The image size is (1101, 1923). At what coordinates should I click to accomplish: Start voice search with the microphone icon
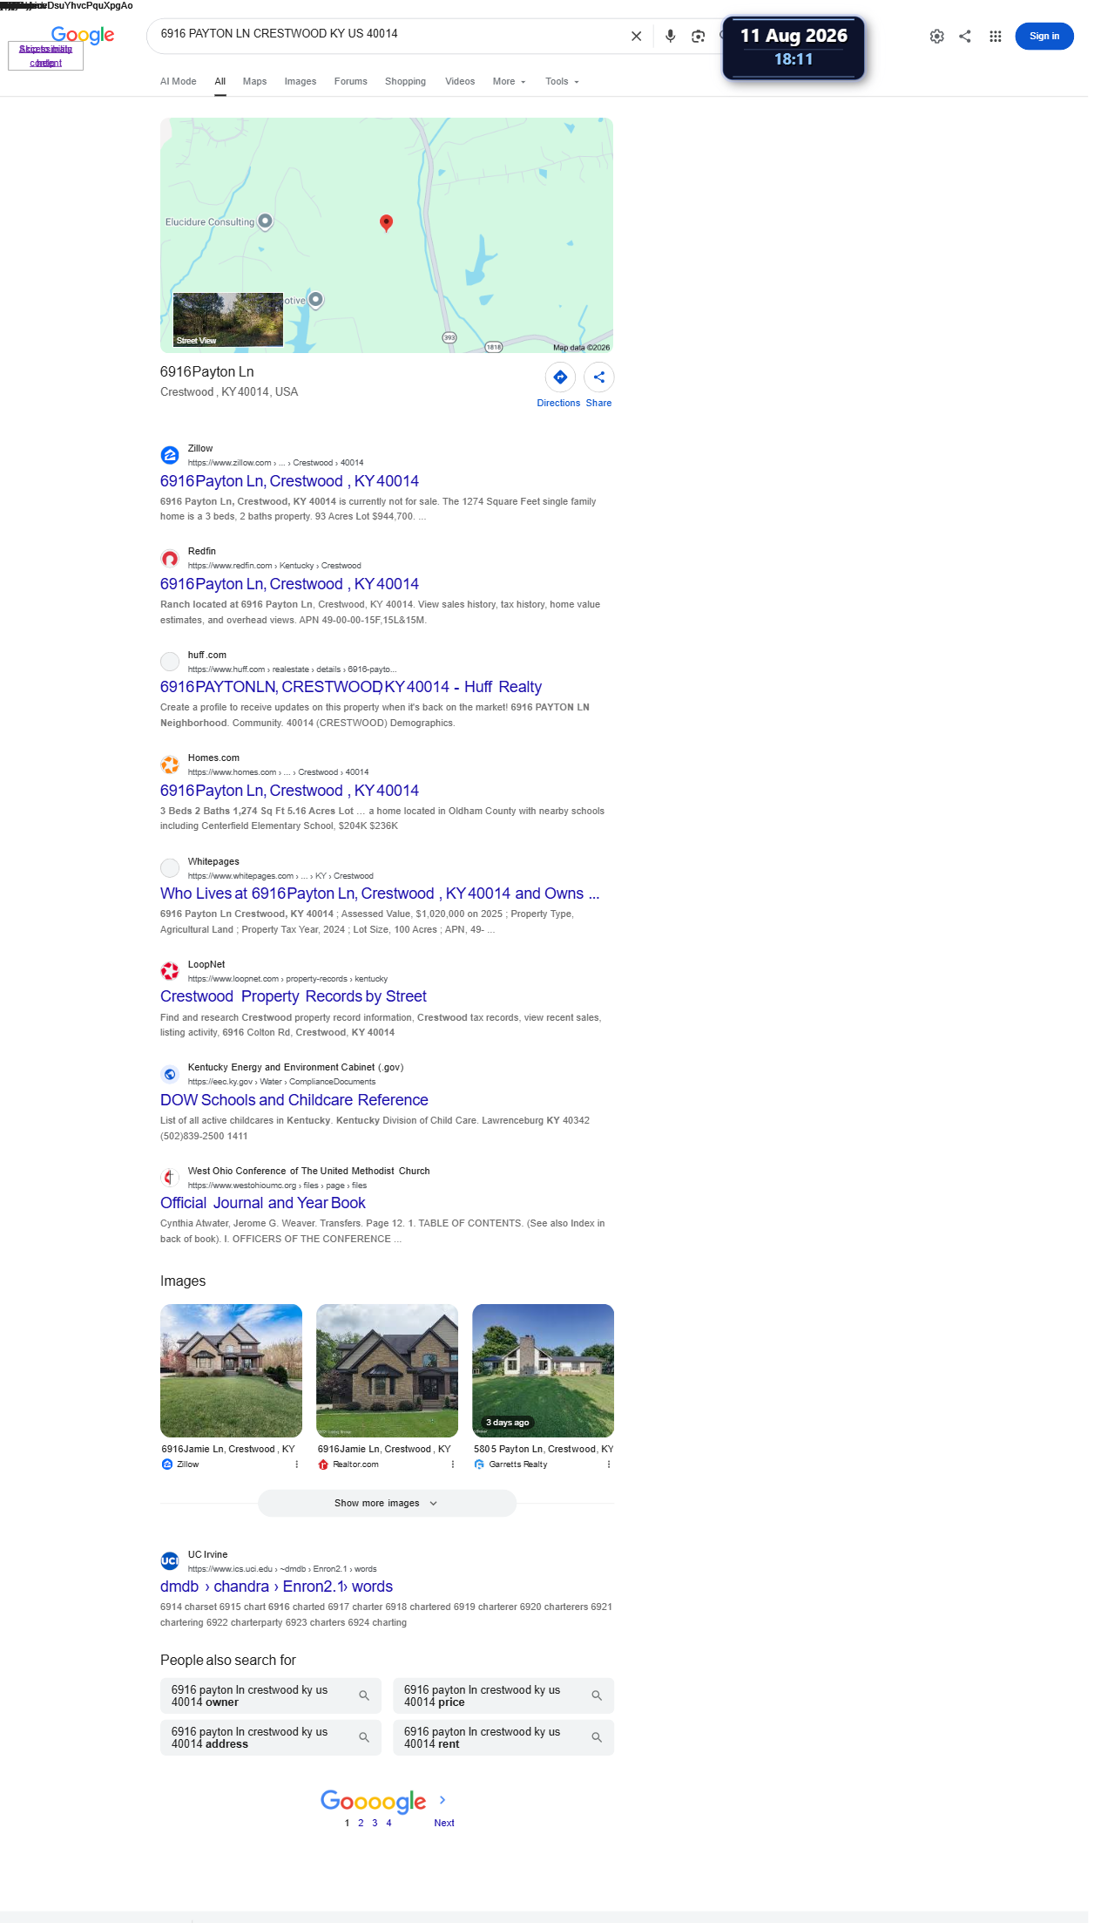coord(670,36)
